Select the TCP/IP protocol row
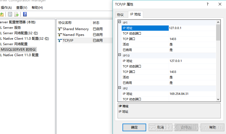Image resolution: width=226 pixels, height=134 pixels. (85, 41)
